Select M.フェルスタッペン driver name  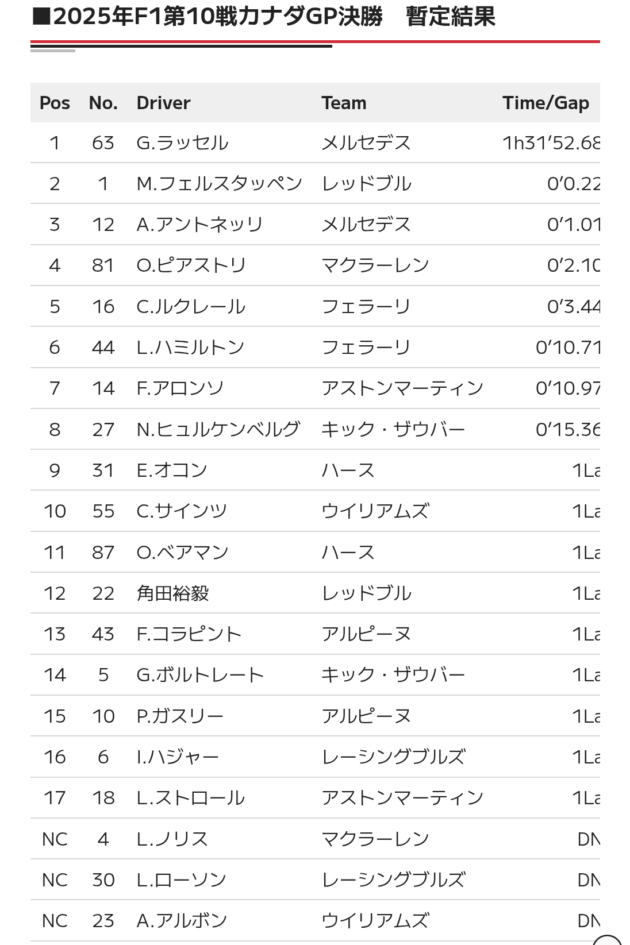point(220,184)
